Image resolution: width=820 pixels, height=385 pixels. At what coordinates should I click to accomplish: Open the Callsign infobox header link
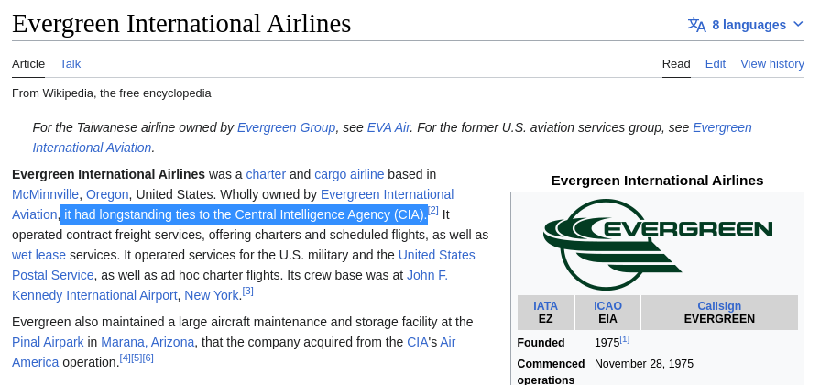[719, 306]
